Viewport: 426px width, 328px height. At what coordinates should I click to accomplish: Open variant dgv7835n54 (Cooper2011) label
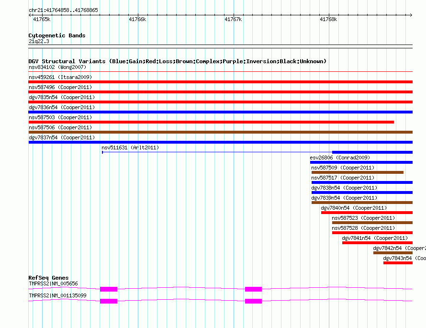(62, 97)
